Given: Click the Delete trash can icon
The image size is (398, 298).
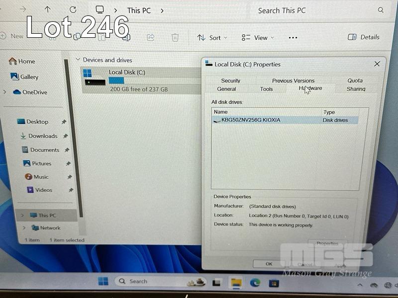Looking at the screenshot, I should [175, 37].
